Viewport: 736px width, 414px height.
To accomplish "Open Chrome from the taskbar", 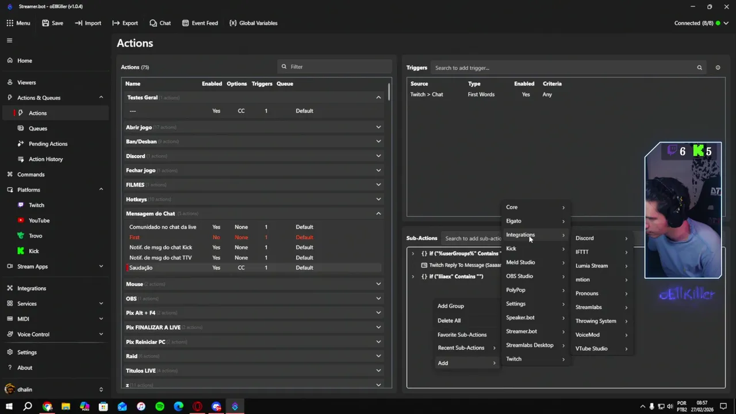I will pyautogui.click(x=47, y=407).
